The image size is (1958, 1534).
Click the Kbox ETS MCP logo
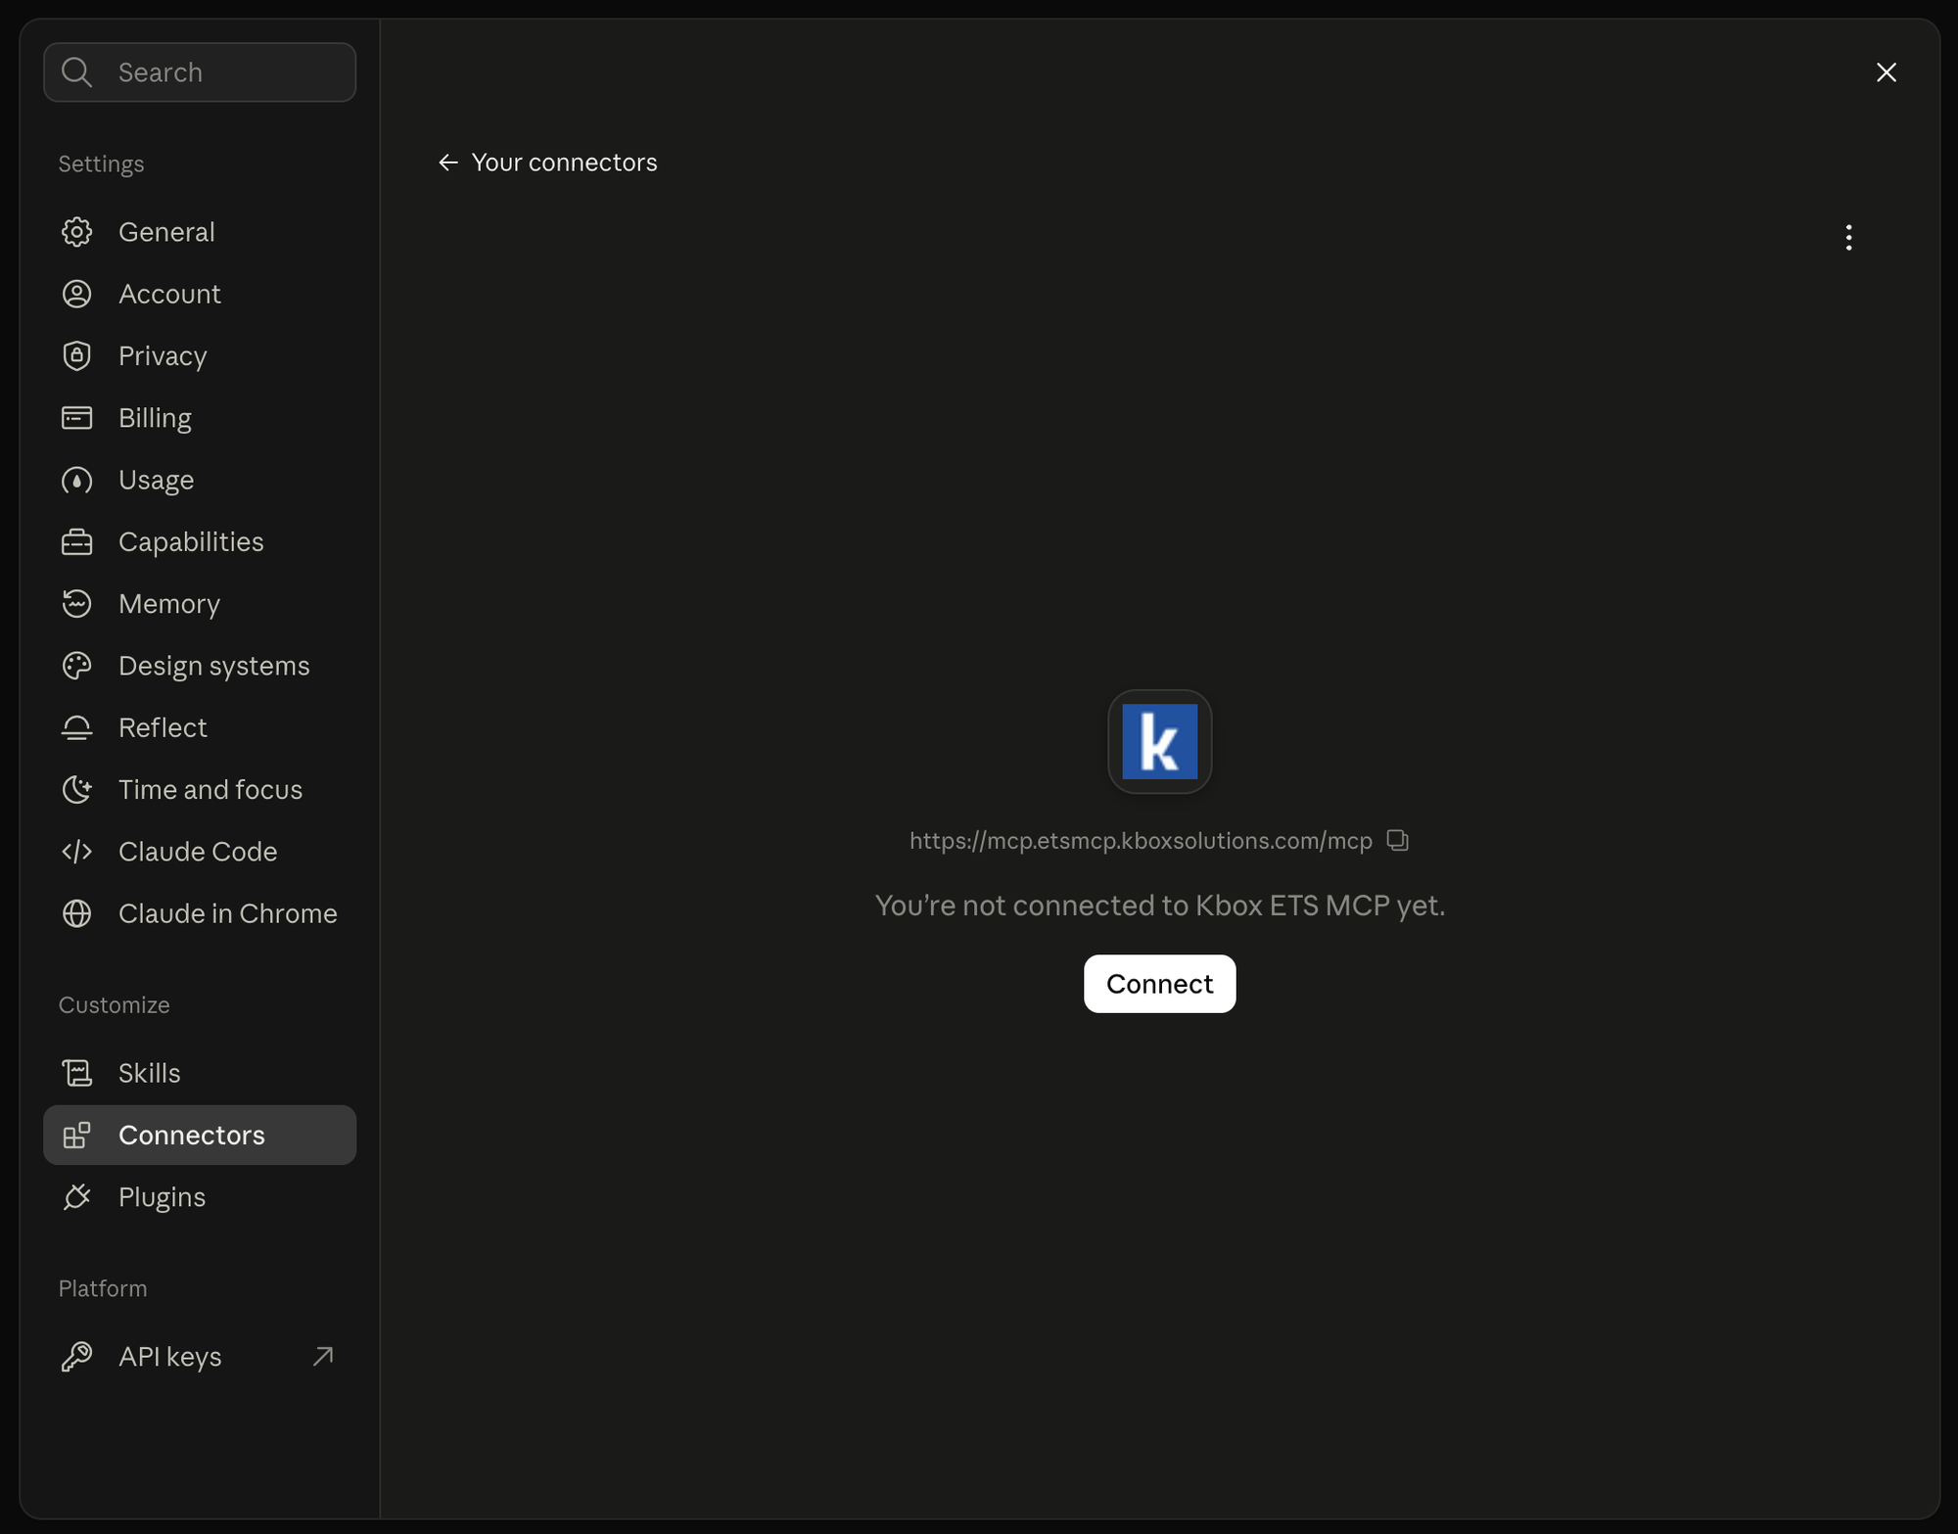1159,741
